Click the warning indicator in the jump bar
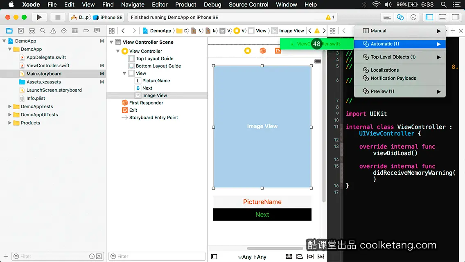The image size is (465, 262). (x=317, y=31)
